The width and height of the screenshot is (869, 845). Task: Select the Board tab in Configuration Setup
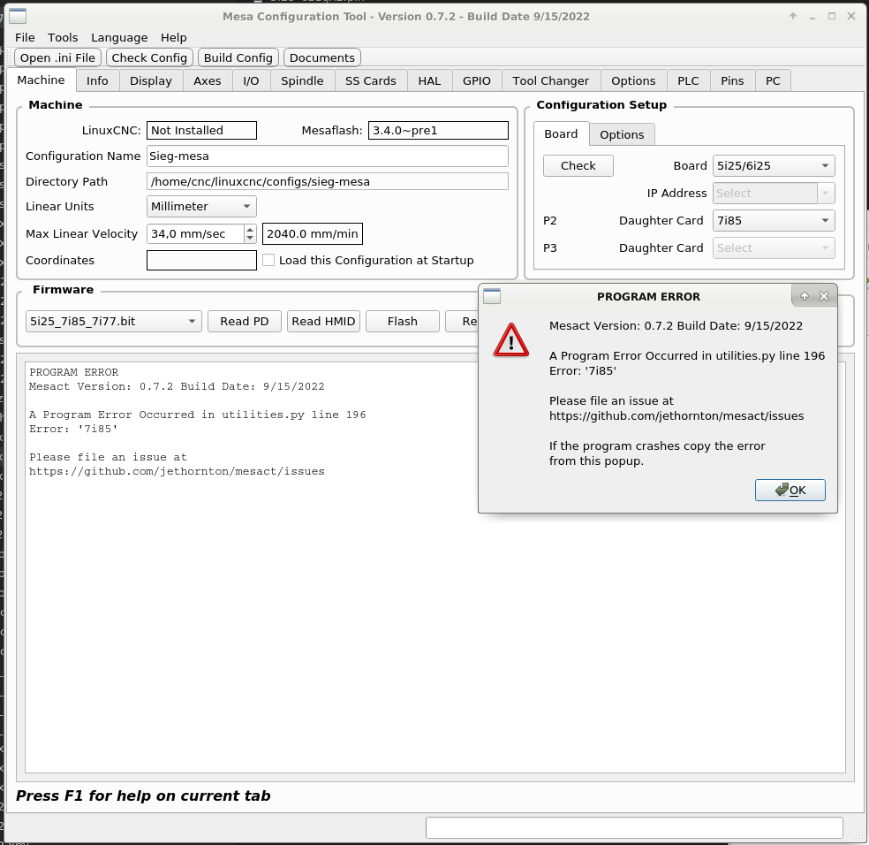(561, 133)
